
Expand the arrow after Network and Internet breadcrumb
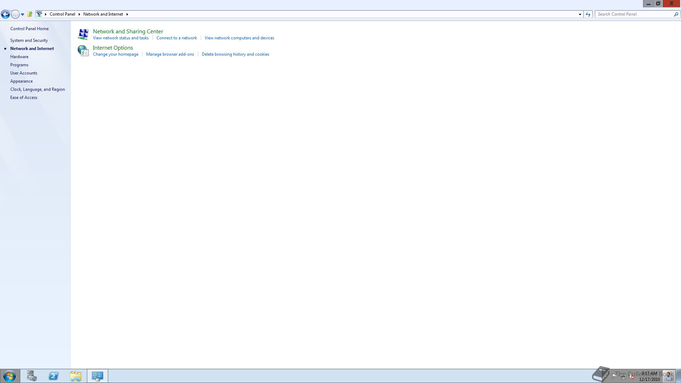click(x=127, y=14)
